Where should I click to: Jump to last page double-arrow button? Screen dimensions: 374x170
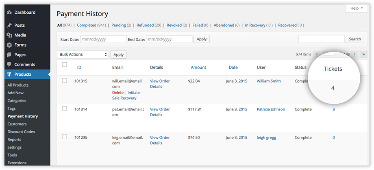[363, 54]
